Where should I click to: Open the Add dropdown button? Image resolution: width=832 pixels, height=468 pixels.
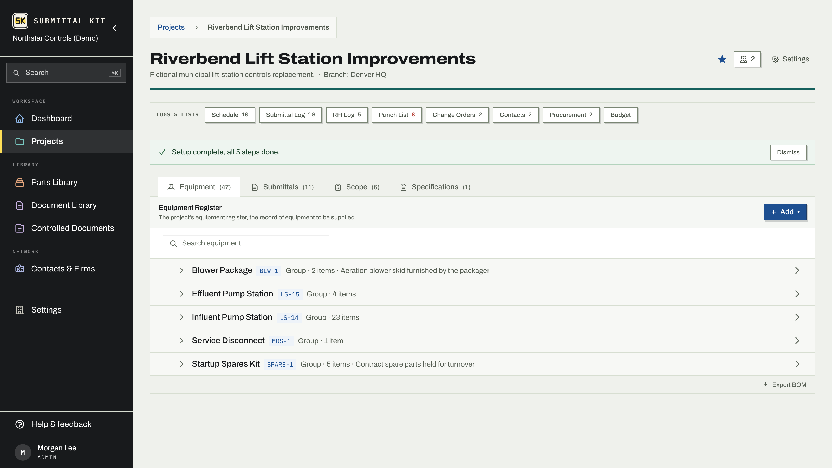pyautogui.click(x=785, y=212)
